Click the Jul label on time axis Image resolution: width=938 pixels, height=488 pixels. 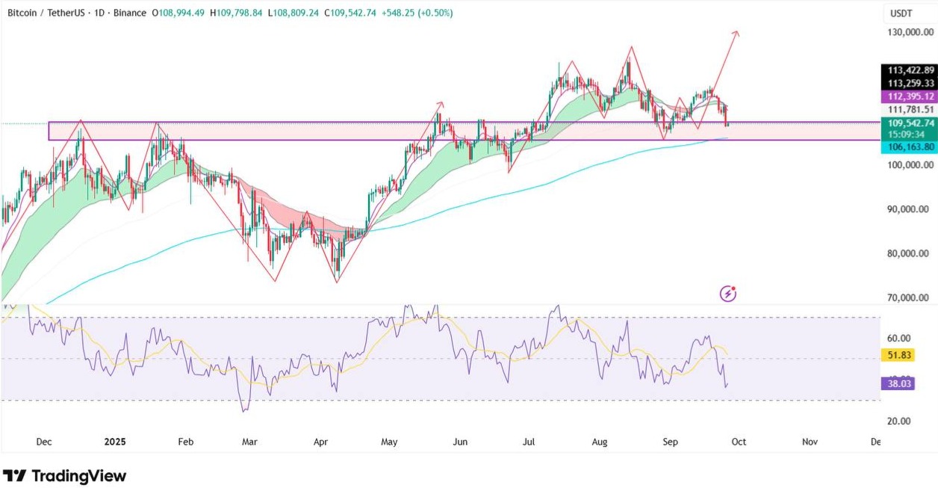click(529, 442)
